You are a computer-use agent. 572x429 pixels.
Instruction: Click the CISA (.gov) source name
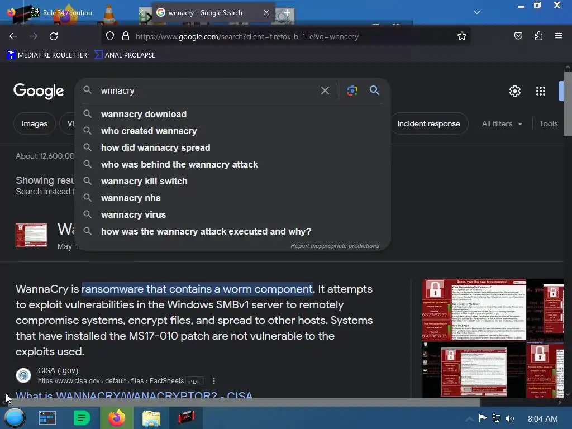click(x=58, y=371)
